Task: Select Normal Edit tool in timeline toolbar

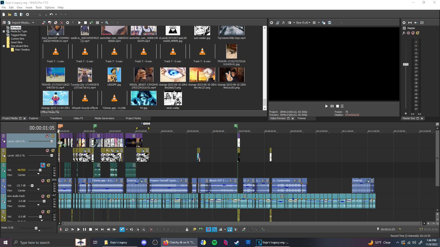Action: pos(122,229)
